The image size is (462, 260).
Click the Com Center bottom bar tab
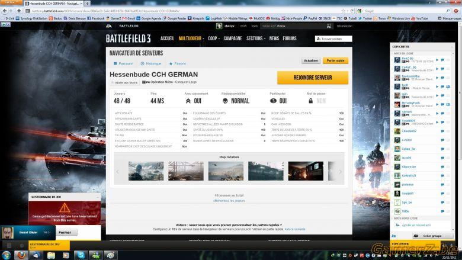coord(415,245)
